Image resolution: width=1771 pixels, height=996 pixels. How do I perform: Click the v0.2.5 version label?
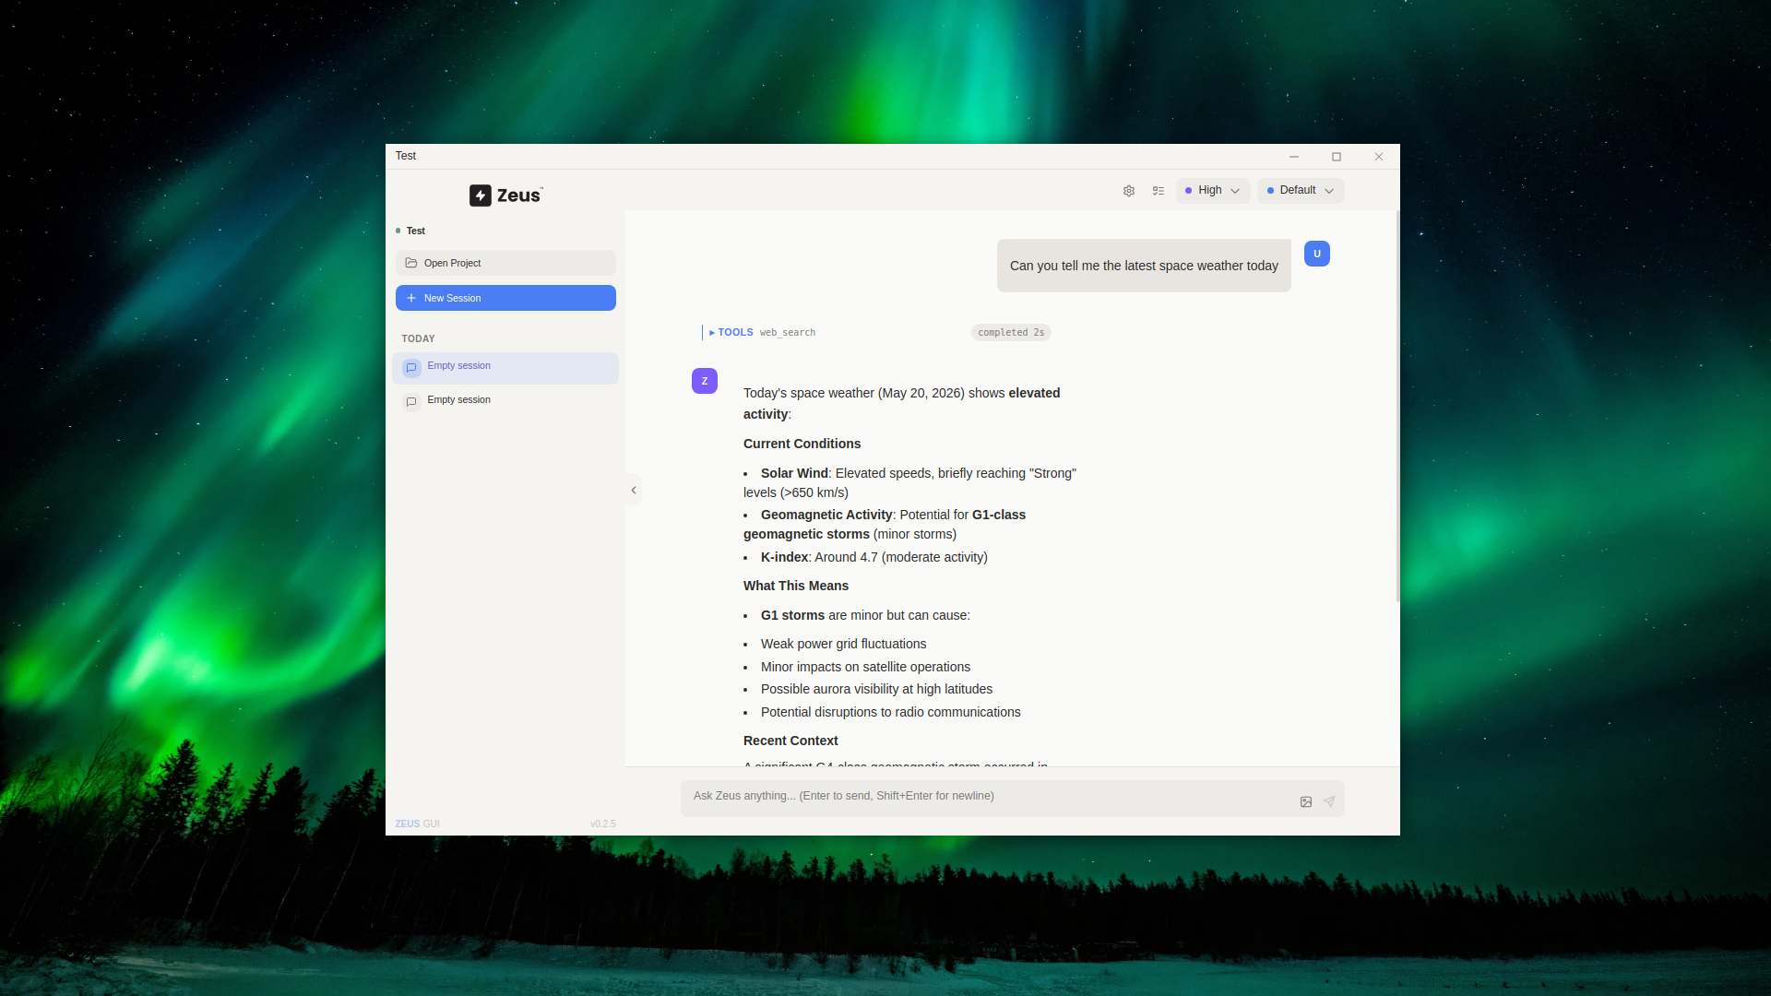pyautogui.click(x=603, y=824)
